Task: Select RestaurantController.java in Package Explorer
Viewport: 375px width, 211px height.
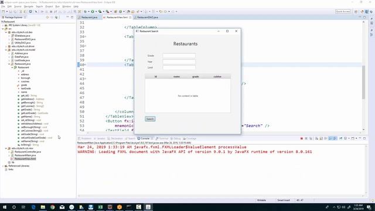Action: pyautogui.click(x=28, y=152)
